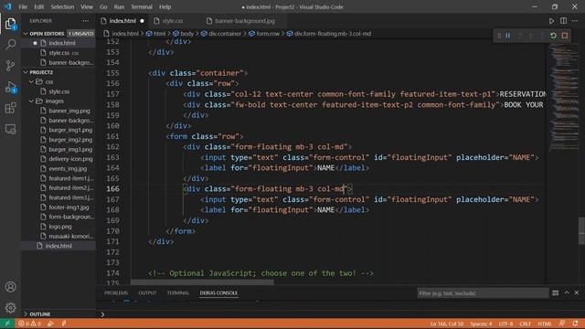Close the bottom panel
This screenshot has height=329, width=585.
[x=577, y=293]
